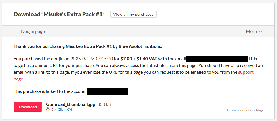Click the 358 kB file size label
The height and width of the screenshot is (121, 277).
[104, 104]
